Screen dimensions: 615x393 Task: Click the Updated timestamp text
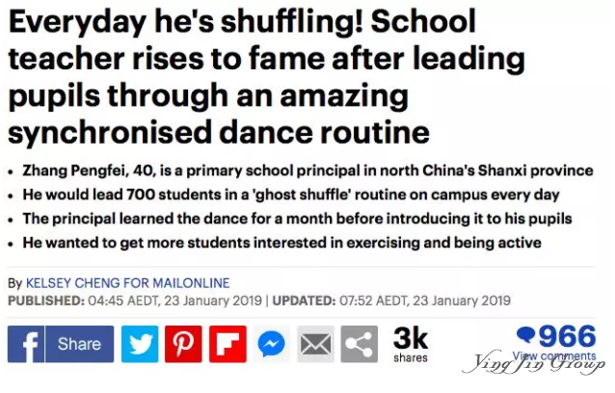click(x=391, y=301)
